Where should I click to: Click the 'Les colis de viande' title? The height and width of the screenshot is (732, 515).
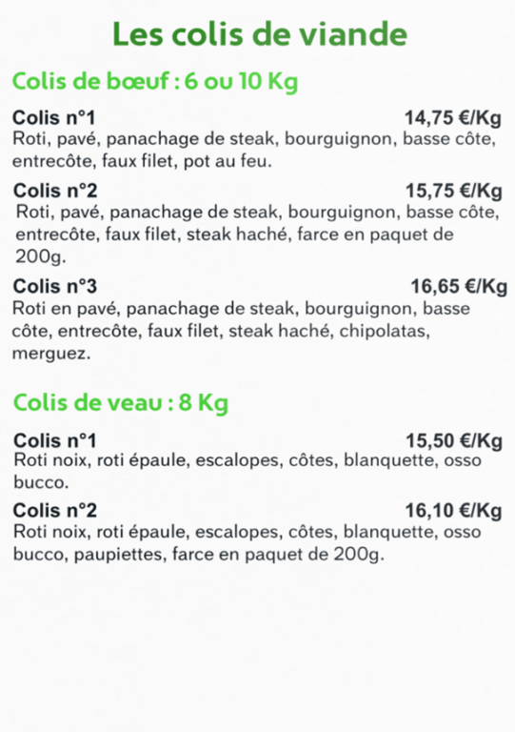point(260,34)
